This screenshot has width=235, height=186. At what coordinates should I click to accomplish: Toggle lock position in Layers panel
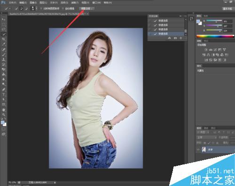coord(213,143)
